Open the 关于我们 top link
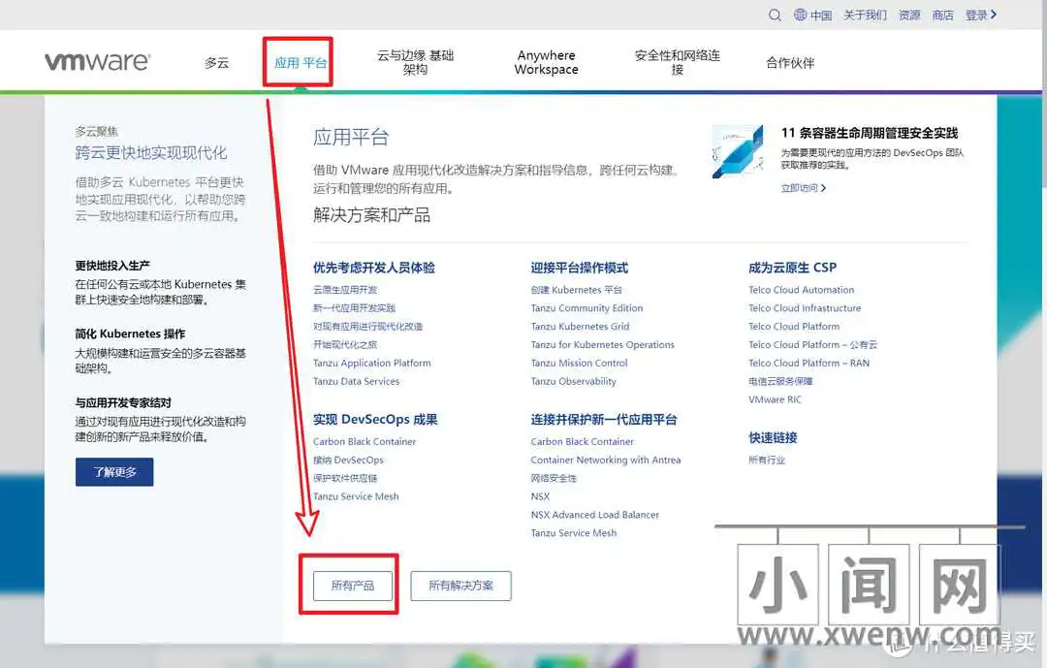The image size is (1047, 668). [x=865, y=15]
